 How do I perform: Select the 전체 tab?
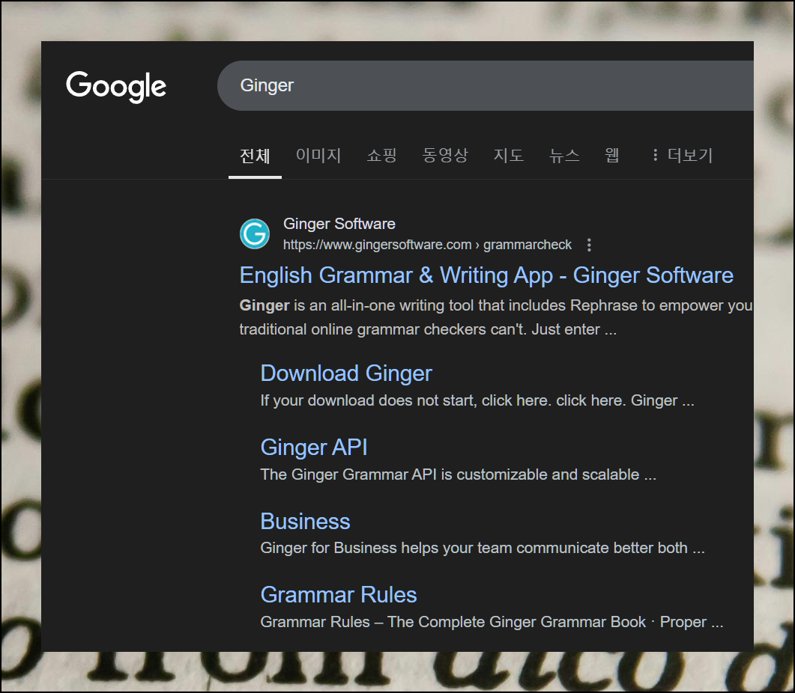255,156
